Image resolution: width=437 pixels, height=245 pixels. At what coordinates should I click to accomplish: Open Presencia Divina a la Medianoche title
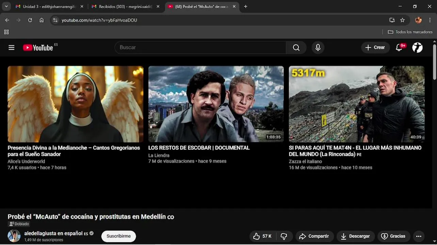tap(74, 151)
